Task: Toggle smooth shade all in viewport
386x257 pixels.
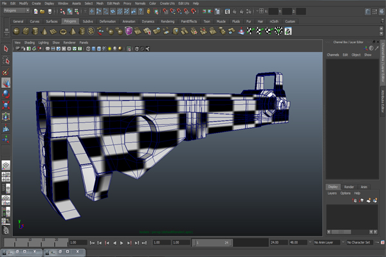Action: point(93,49)
